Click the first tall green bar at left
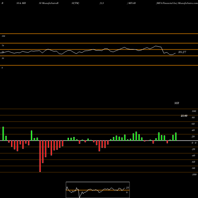198x198 pixels. pos(3,134)
